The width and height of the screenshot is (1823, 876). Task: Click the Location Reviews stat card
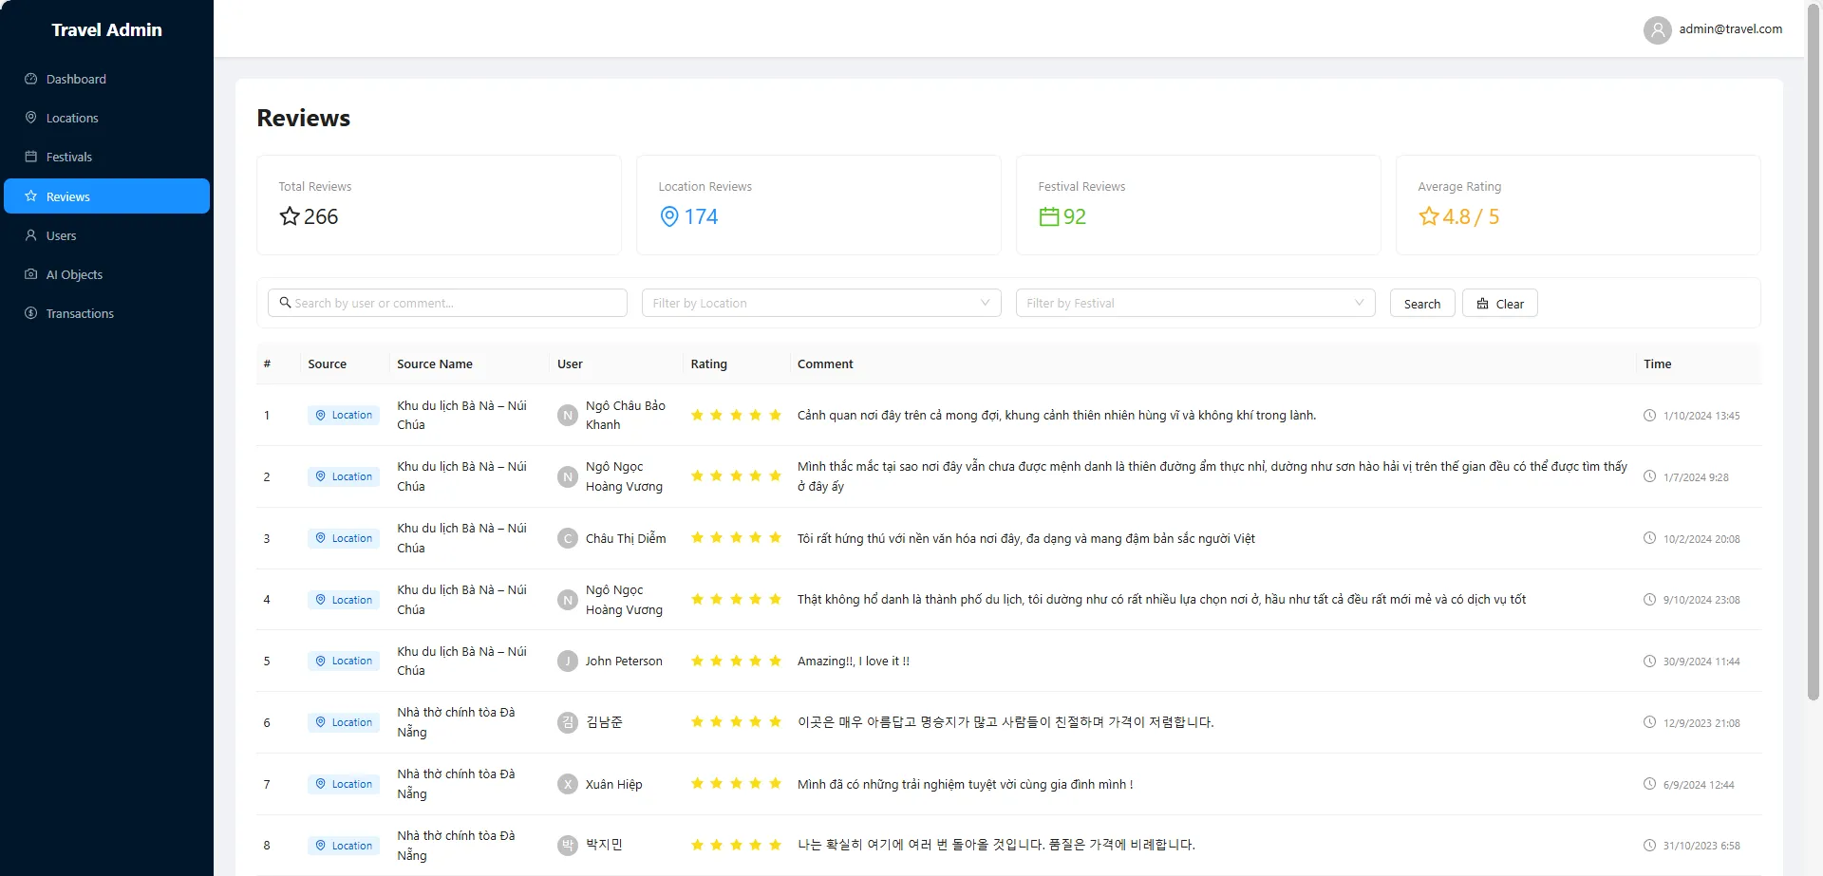point(818,205)
